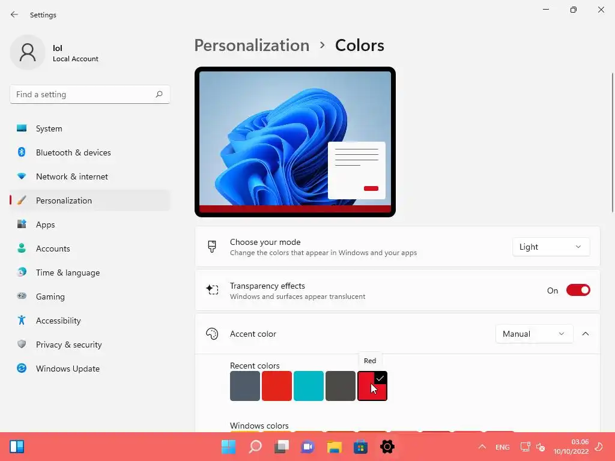This screenshot has width=615, height=461.
Task: Click the Accessibility figure icon
Action: pyautogui.click(x=22, y=321)
